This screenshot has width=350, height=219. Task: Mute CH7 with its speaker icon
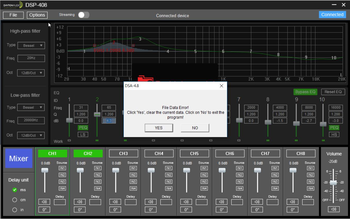[257, 202]
